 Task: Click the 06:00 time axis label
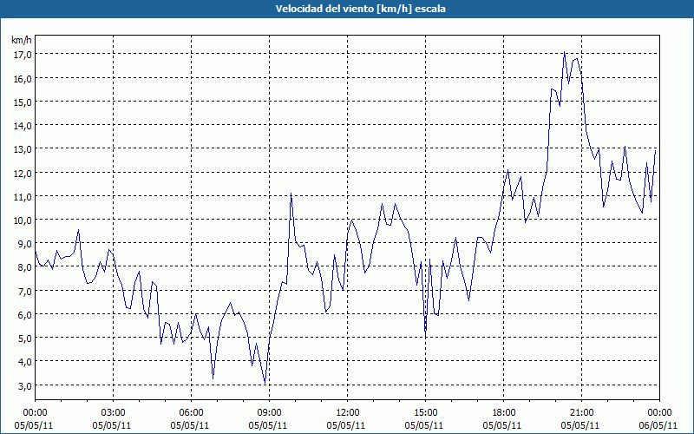tap(191, 413)
